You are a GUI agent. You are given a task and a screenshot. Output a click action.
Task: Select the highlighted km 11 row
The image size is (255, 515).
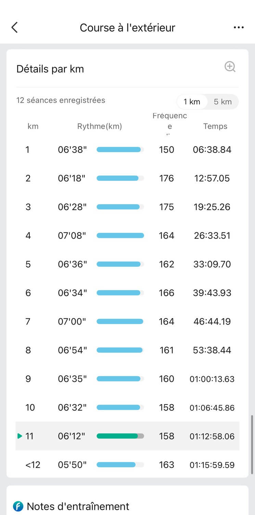pos(127,436)
